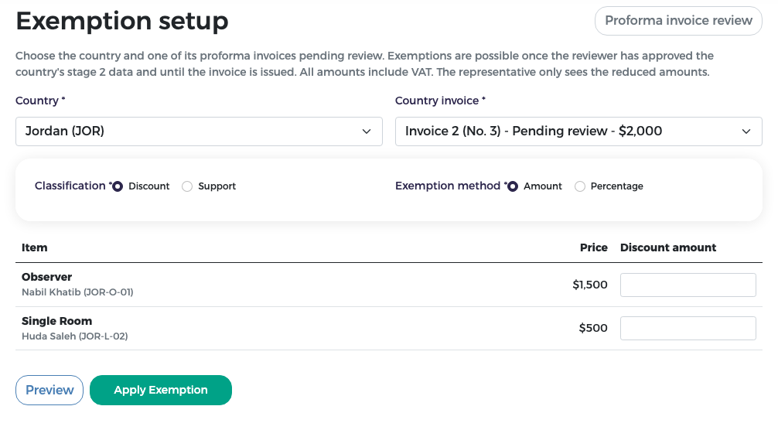The image size is (778, 430).
Task: Focus the Single Room discount amount field
Action: point(688,329)
